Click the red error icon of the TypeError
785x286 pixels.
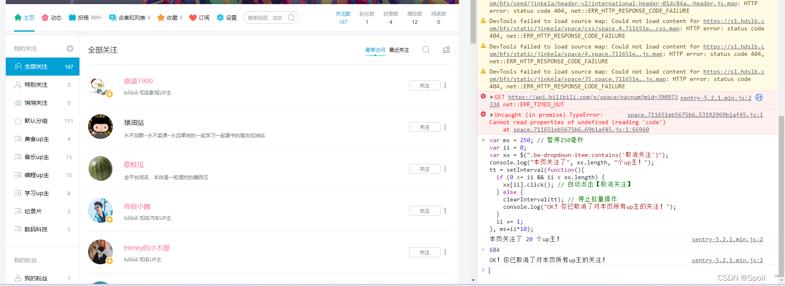[x=483, y=114]
